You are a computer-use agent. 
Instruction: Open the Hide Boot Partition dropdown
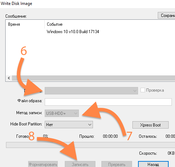(x=69, y=125)
